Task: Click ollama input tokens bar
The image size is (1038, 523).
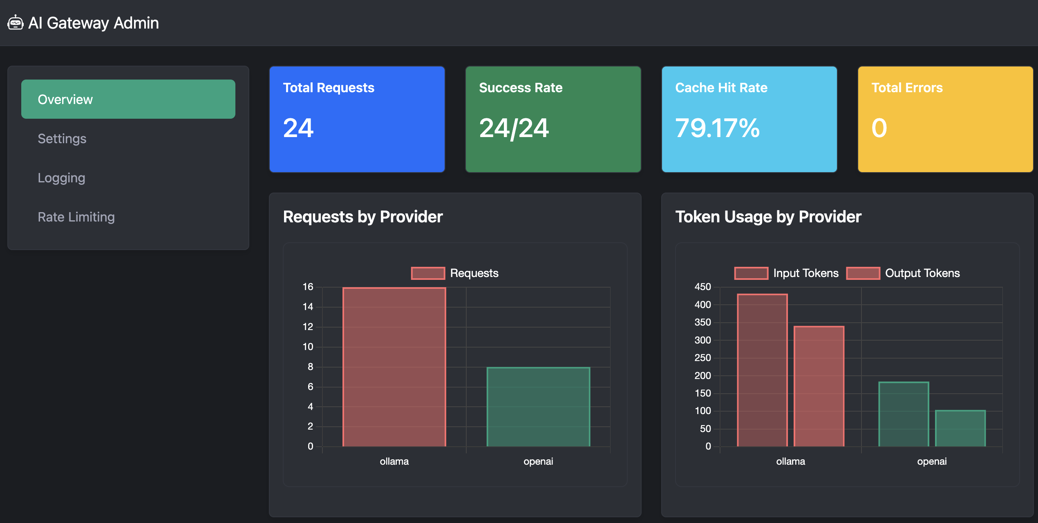Action: [x=762, y=370]
